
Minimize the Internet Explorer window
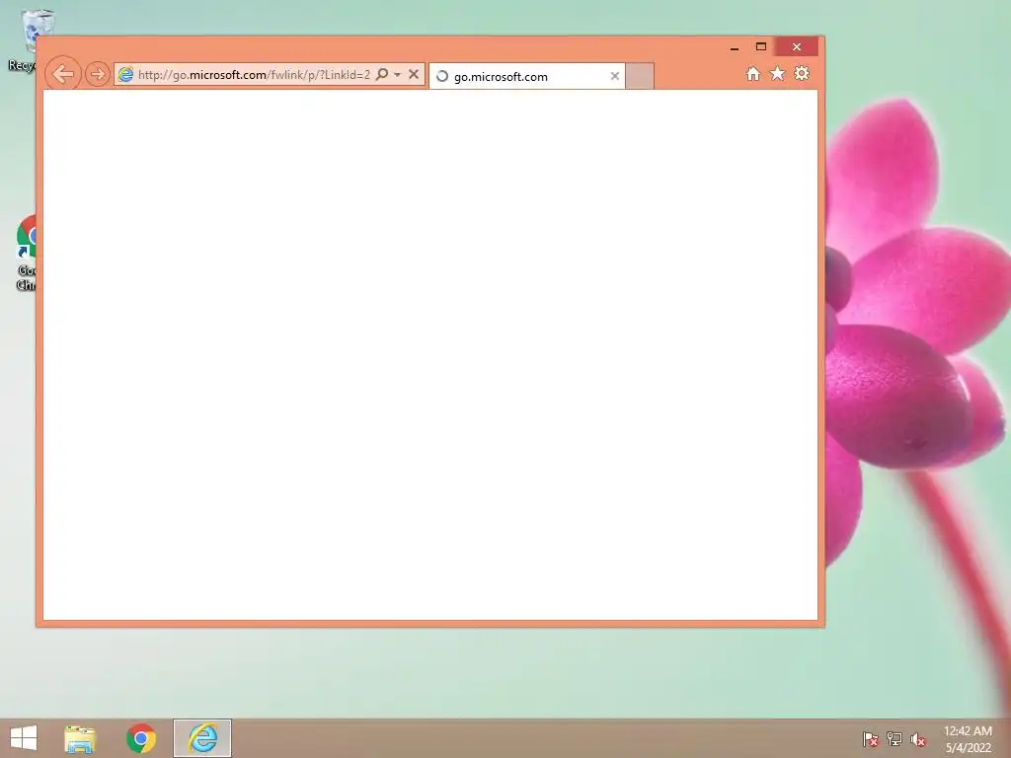pyautogui.click(x=735, y=47)
